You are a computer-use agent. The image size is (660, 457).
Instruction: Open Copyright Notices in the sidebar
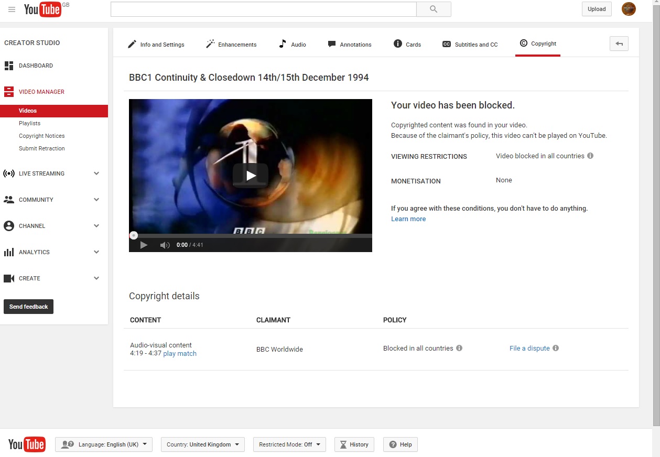42,136
